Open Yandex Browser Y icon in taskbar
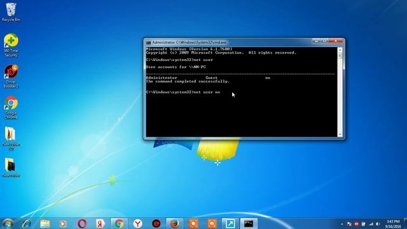The height and width of the screenshot is (229, 407). tap(138, 223)
